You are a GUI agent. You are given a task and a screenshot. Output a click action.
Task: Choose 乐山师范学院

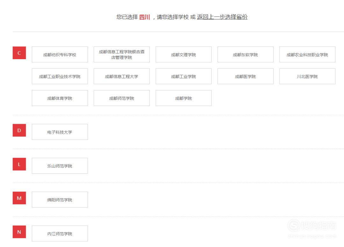point(60,166)
